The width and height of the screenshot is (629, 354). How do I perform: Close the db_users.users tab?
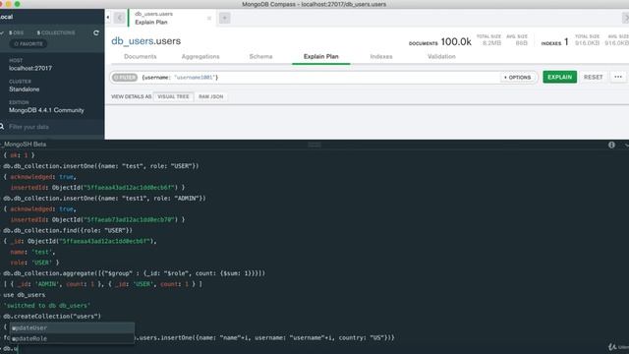tap(209, 18)
